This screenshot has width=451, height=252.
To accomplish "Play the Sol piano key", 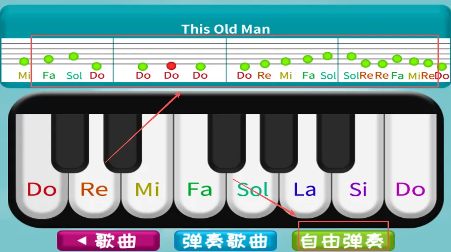I will 253,189.
